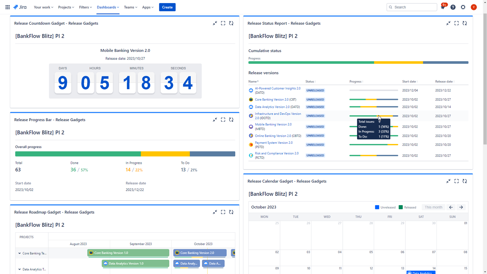
Task: Open the settings gear icon
Action: 463,7
